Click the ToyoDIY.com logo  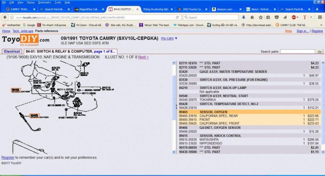pyautogui.click(x=26, y=40)
